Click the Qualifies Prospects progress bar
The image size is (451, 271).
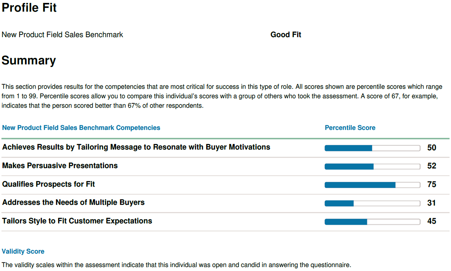click(x=372, y=185)
